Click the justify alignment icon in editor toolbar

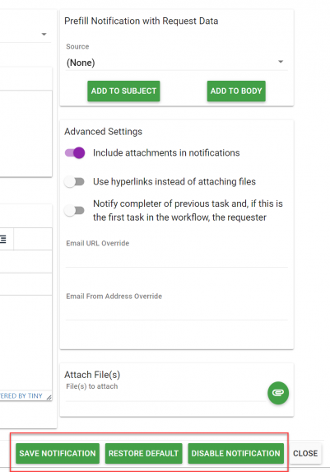[x=2, y=240]
